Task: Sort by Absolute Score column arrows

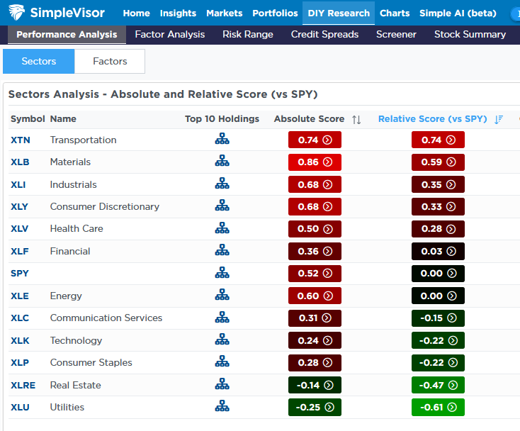Action: (x=356, y=120)
